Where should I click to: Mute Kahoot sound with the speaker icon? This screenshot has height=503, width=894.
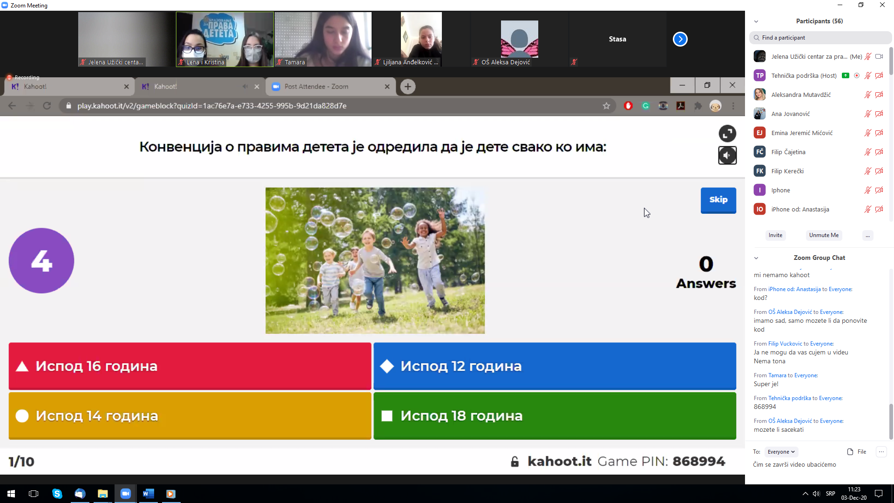[x=727, y=155]
